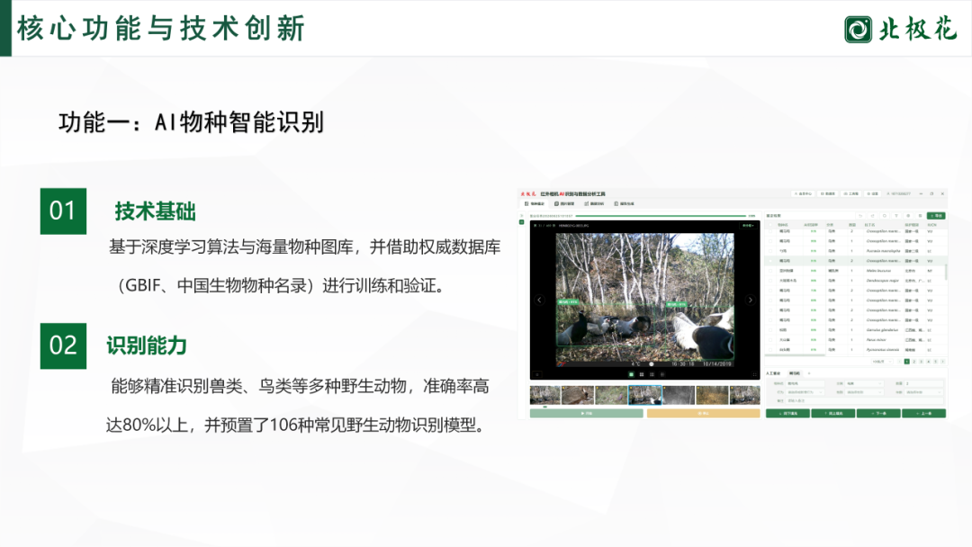
Task: Click the table horizontal scrollbar
Action: [795, 355]
